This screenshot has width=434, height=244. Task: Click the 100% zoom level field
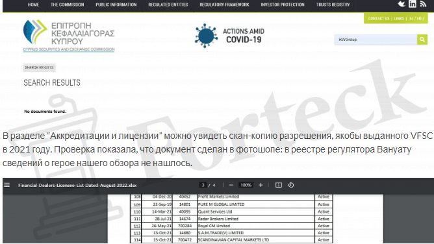pyautogui.click(x=246, y=185)
